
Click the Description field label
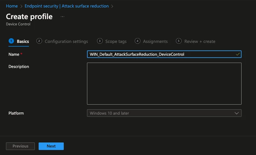(x=19, y=67)
